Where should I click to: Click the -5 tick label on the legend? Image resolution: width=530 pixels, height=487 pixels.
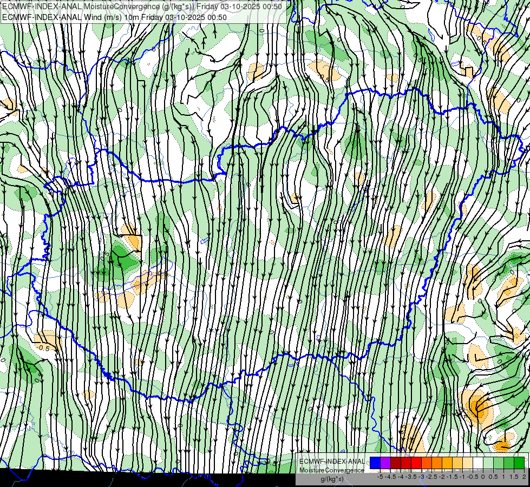click(x=380, y=477)
